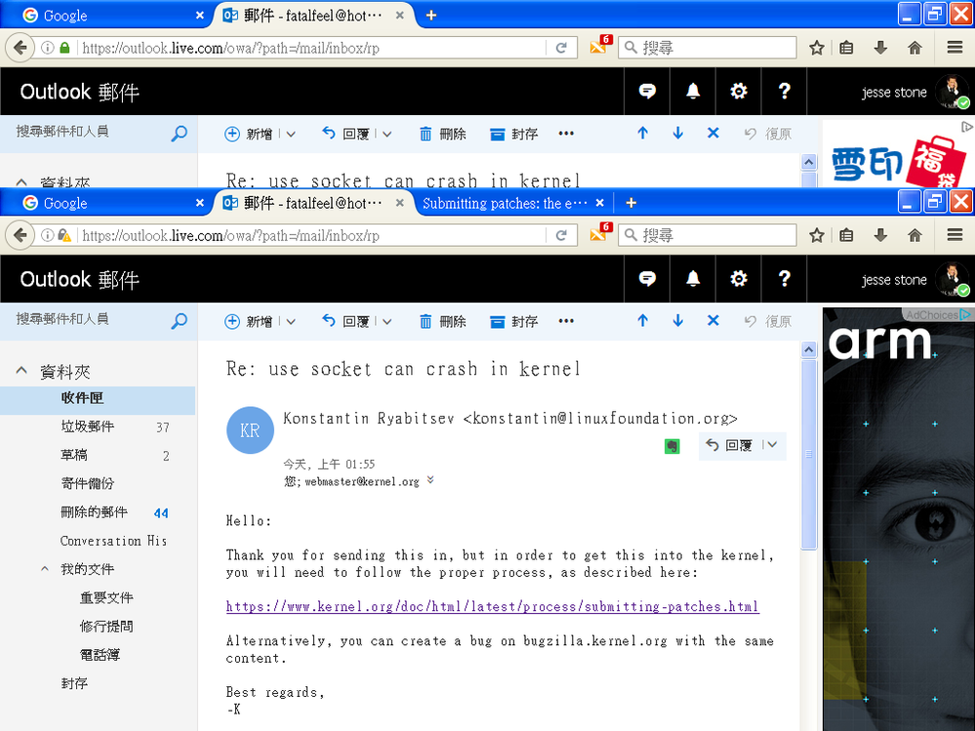Close Submitting patches tab in front window

(x=599, y=203)
